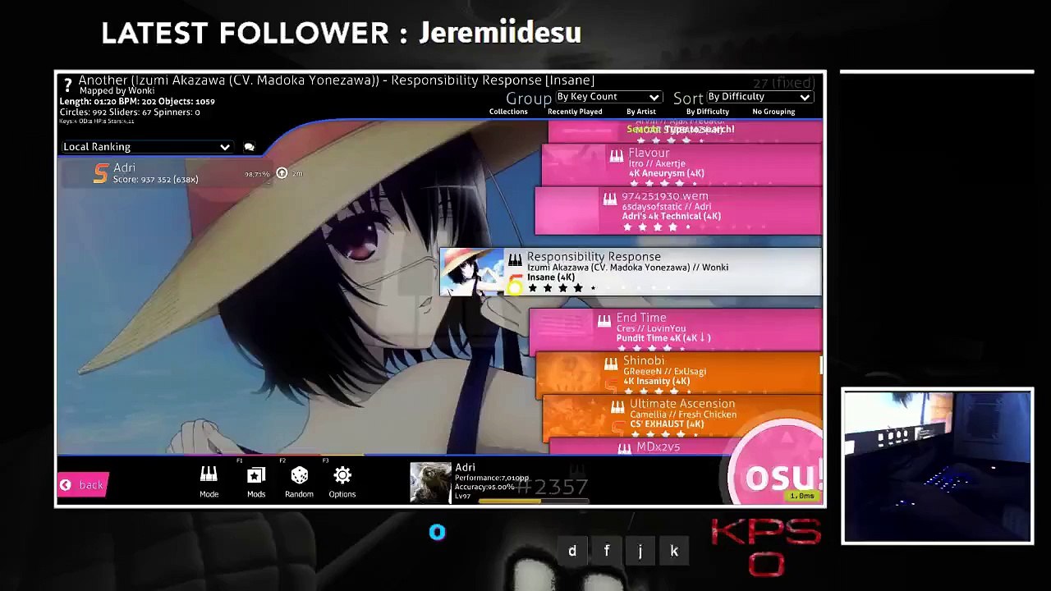Select the MDx2v5 song title
This screenshot has height=591, width=1051.
click(659, 447)
